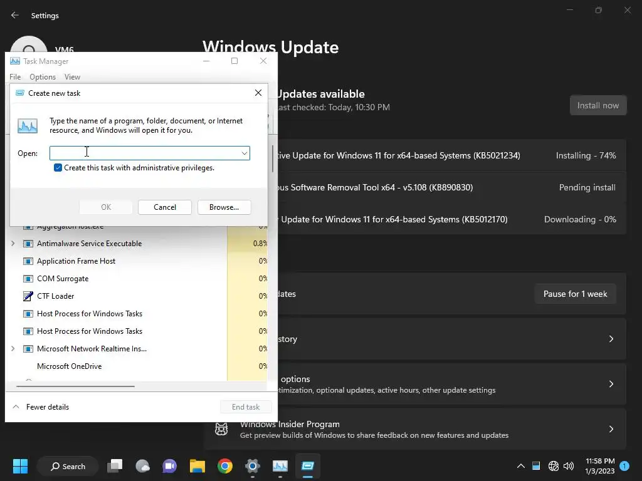Close the Create new task dialog
This screenshot has height=481, width=642.
pyautogui.click(x=258, y=93)
